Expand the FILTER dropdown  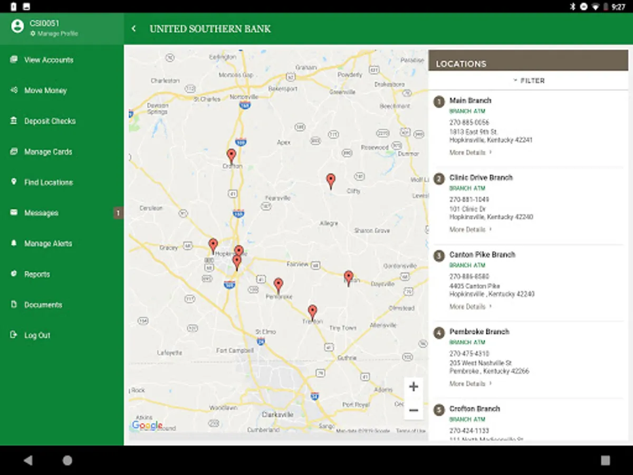coord(529,81)
